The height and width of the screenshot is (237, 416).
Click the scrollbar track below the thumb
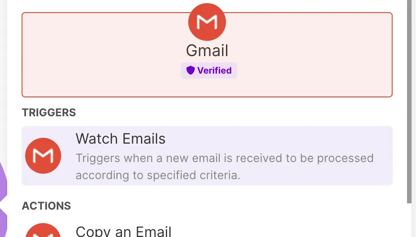coord(409,220)
